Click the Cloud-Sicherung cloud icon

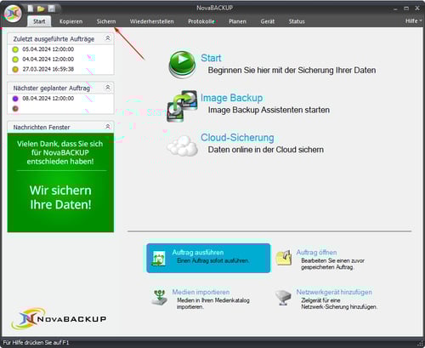(183, 145)
